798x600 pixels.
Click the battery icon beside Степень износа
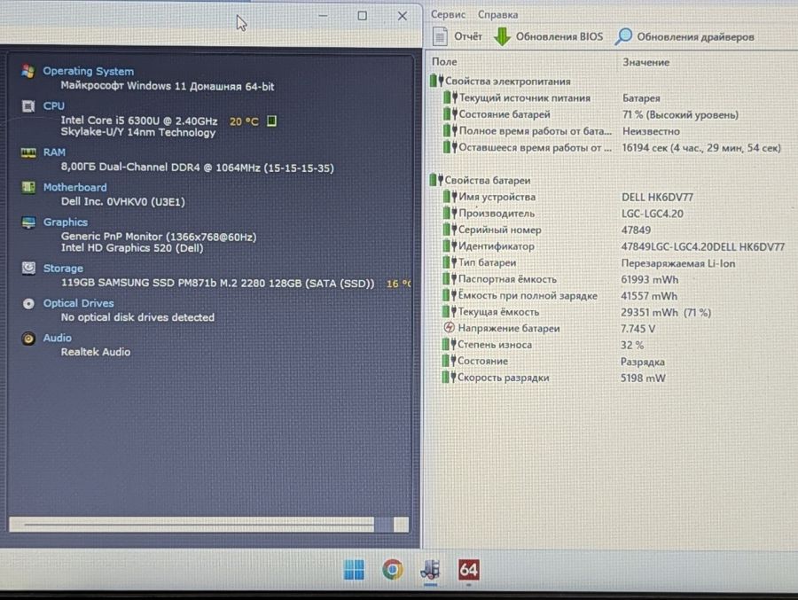(449, 345)
